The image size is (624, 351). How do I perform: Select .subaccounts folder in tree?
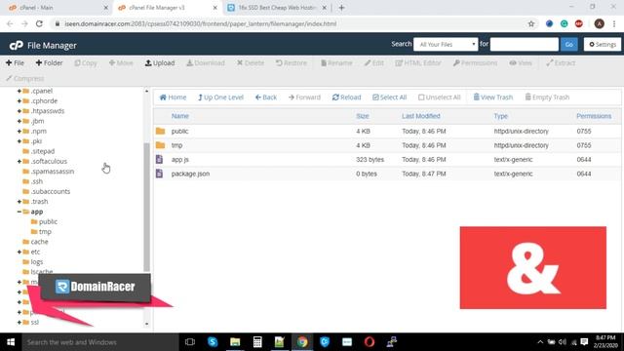[x=50, y=191]
